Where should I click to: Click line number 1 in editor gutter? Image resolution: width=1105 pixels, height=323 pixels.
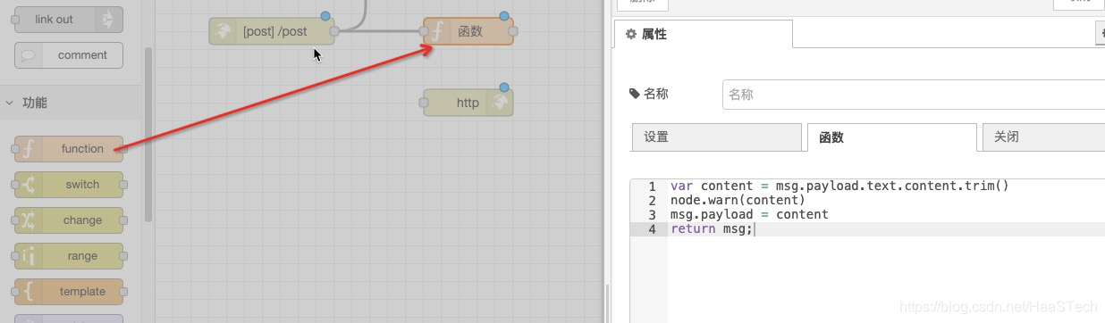(652, 186)
